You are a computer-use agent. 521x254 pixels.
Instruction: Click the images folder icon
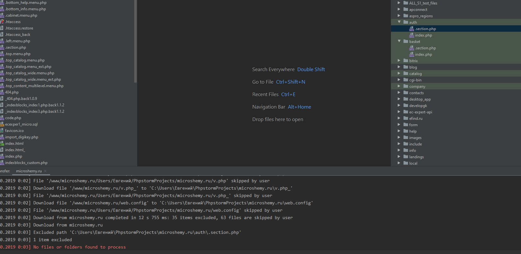coord(406,137)
